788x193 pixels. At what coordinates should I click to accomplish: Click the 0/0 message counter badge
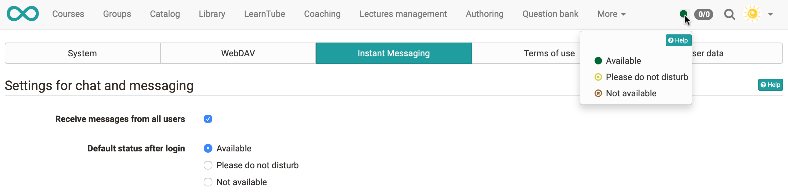pos(704,14)
